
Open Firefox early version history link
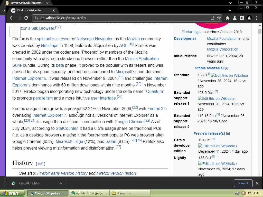click(x=62, y=173)
